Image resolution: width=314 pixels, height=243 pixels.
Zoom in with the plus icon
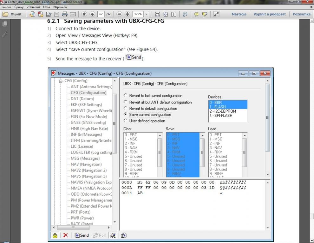128,14
